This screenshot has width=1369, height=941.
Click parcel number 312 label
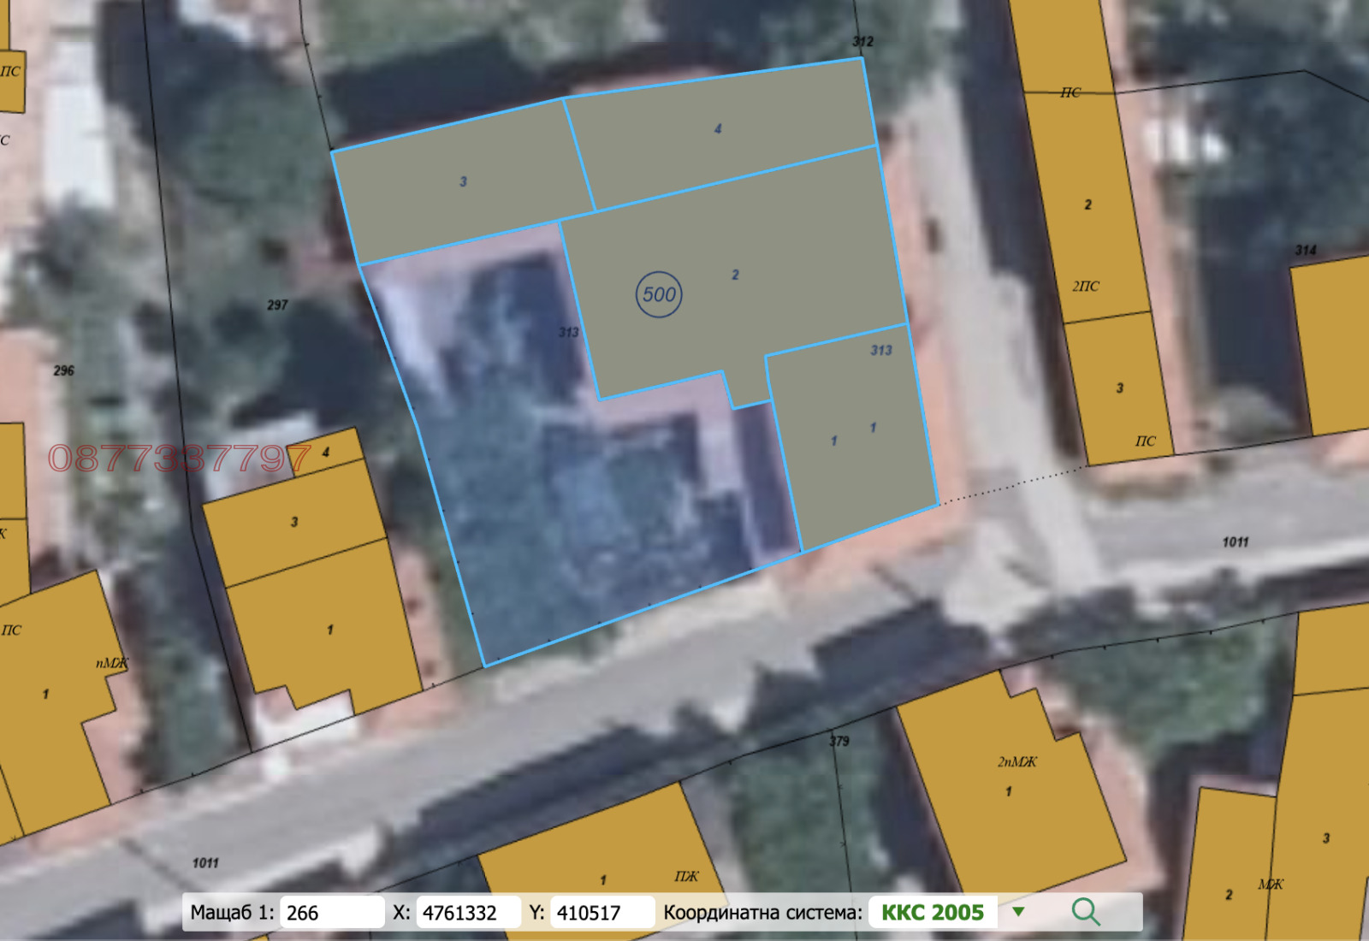[x=862, y=41]
